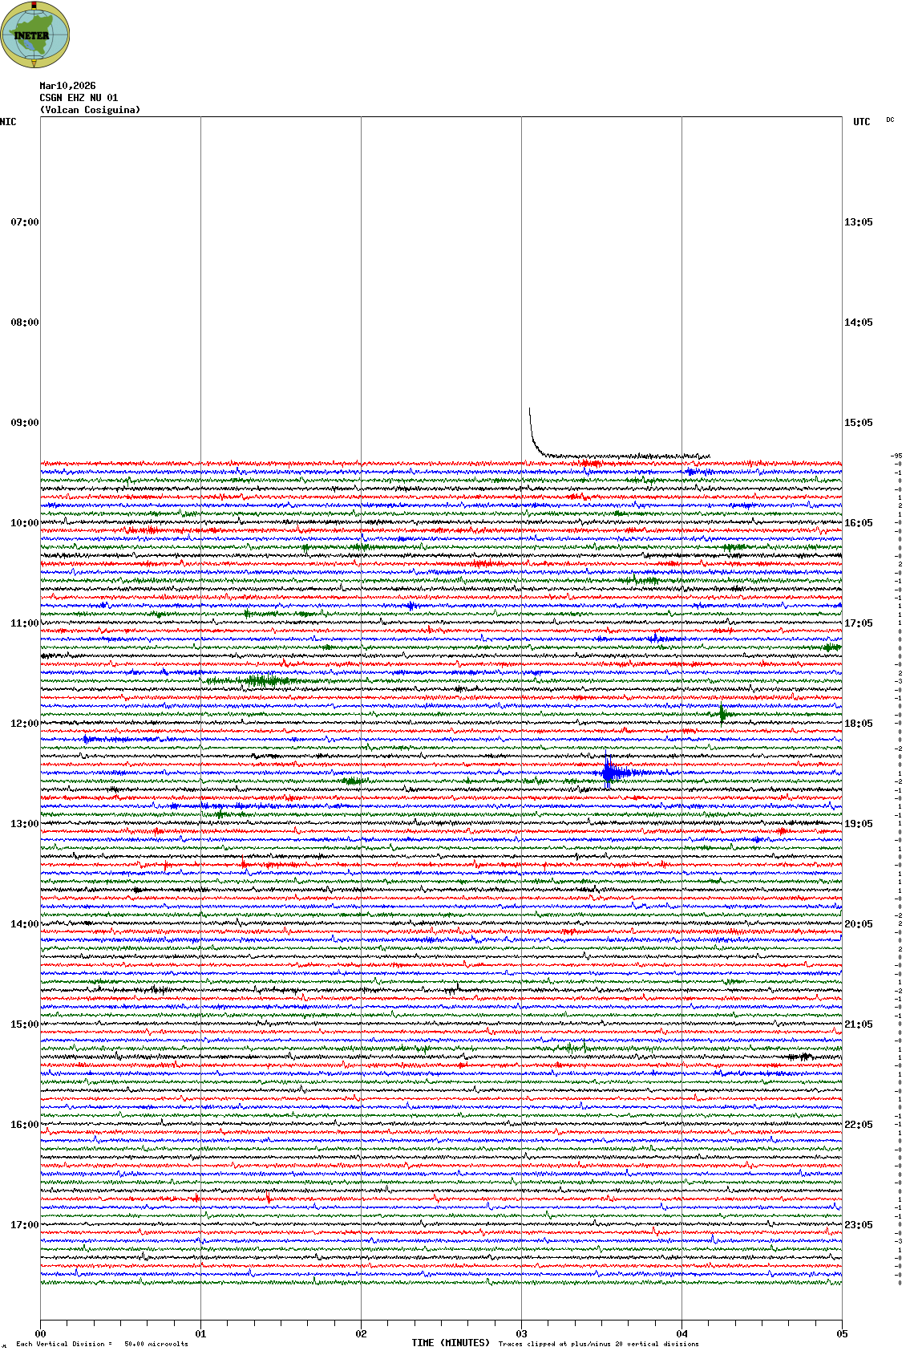
Task: Click the UTC time header
Action: point(861,122)
